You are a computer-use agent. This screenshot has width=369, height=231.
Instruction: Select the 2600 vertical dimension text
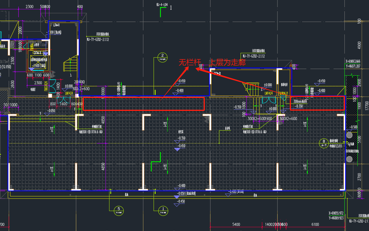(x=12, y=84)
